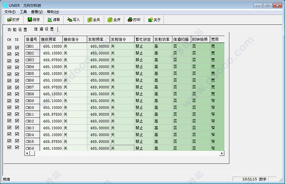Select the CH01 row header

32,47
